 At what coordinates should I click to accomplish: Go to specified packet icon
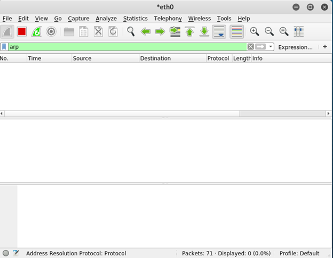pos(175,32)
